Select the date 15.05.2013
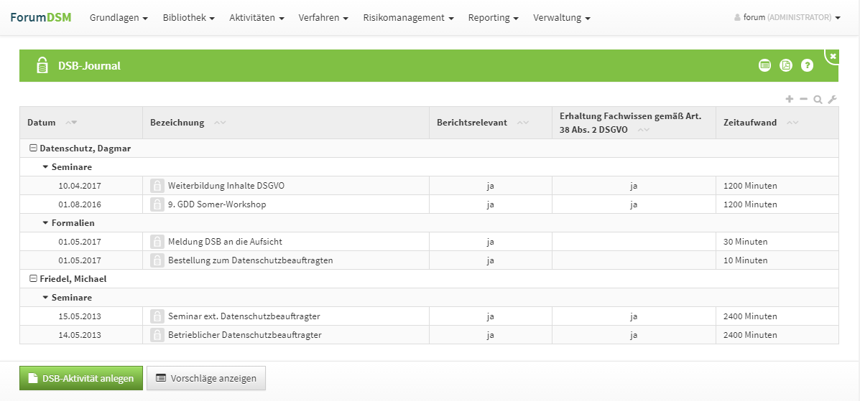Viewport: 860px width, 401px height. coord(80,316)
